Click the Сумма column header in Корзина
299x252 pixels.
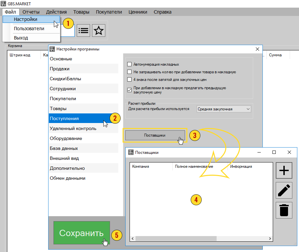coord(278,55)
